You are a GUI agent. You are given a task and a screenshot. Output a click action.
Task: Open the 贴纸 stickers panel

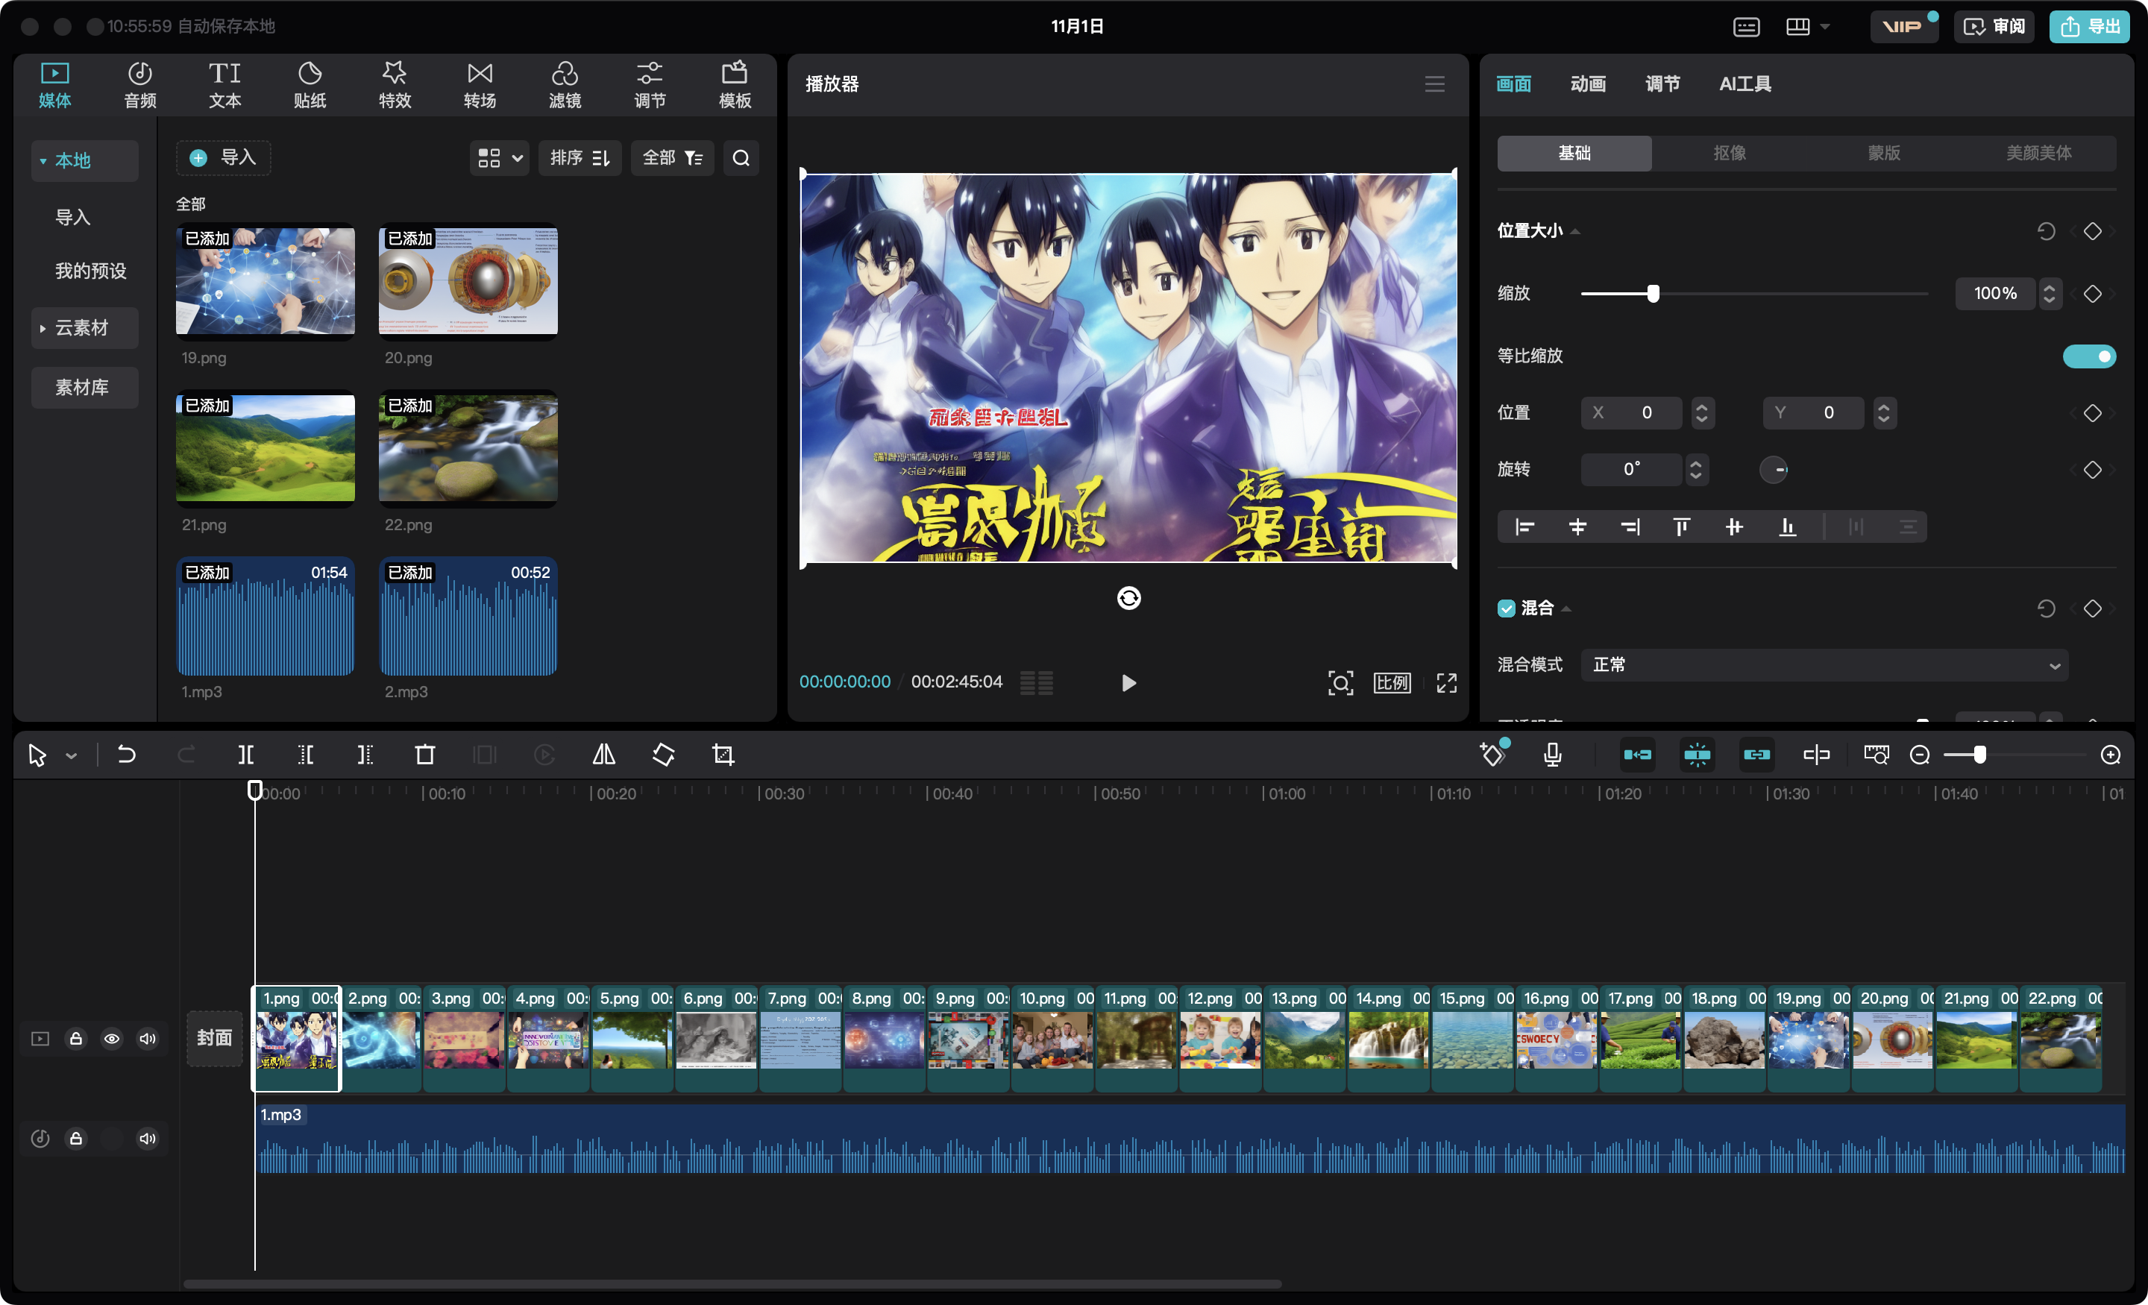pyautogui.click(x=310, y=84)
